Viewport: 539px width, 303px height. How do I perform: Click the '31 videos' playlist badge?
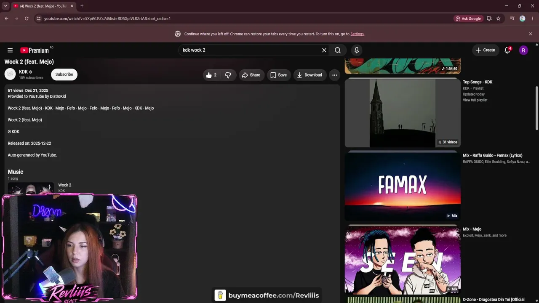pyautogui.click(x=448, y=142)
